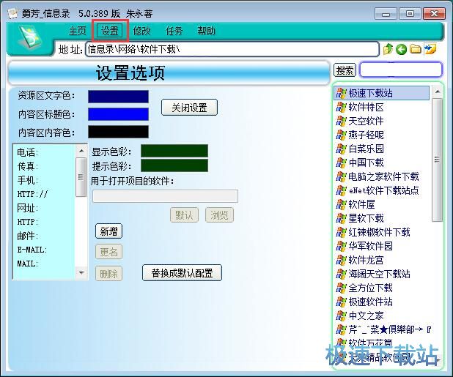Pick the 内容区标题色 color swatch
This screenshot has width=453, height=377.
point(118,114)
